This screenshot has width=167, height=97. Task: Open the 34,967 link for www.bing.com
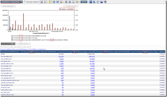tap(92, 61)
